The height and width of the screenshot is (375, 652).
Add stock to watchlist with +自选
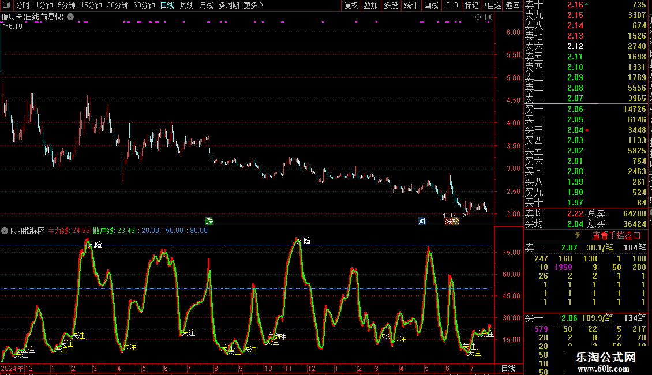[x=492, y=5]
